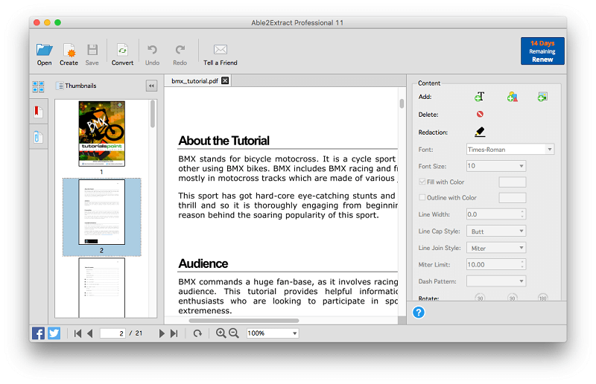Go to the previous page
Viewport: 596px width, 384px height.
point(90,333)
